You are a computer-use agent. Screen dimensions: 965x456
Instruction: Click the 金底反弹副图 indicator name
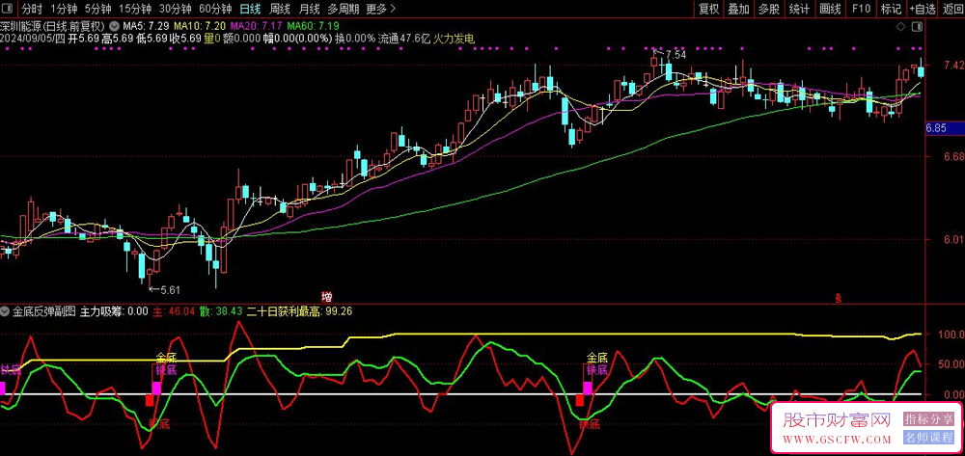(x=44, y=311)
